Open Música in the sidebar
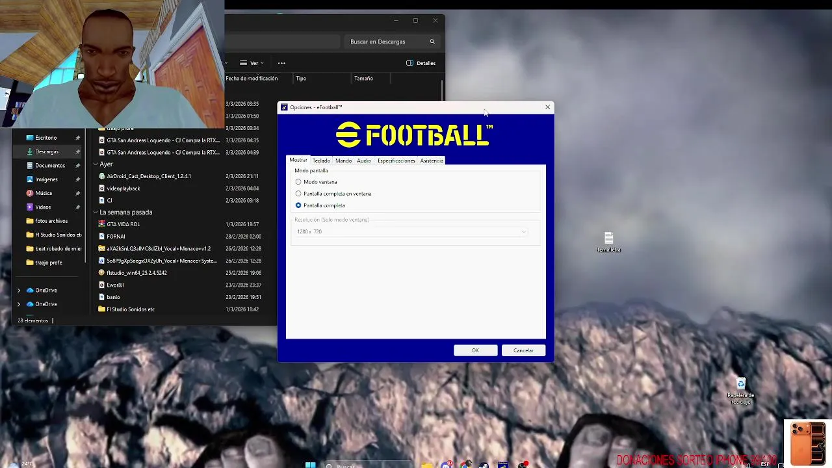 44,193
